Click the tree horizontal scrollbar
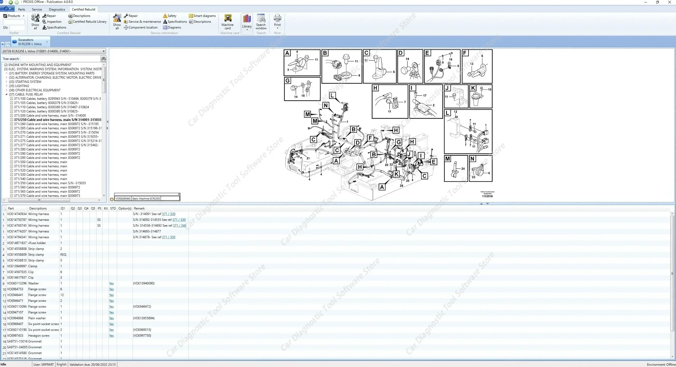676x367 pixels. (x=39, y=200)
